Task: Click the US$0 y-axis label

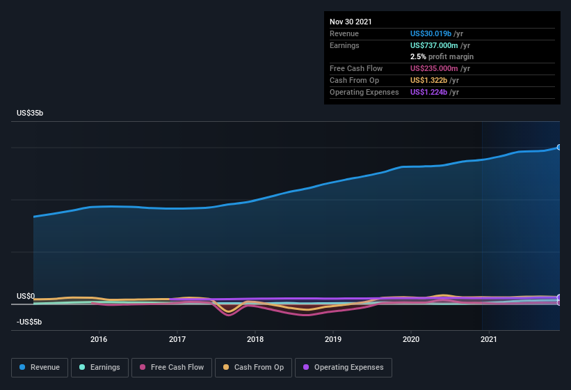Action: (x=26, y=296)
